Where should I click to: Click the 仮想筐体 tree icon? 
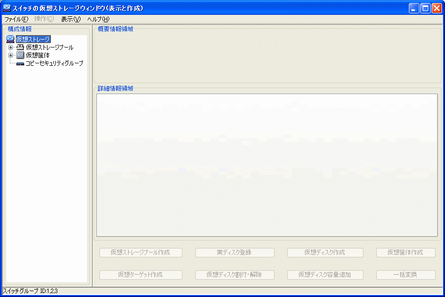pos(20,55)
